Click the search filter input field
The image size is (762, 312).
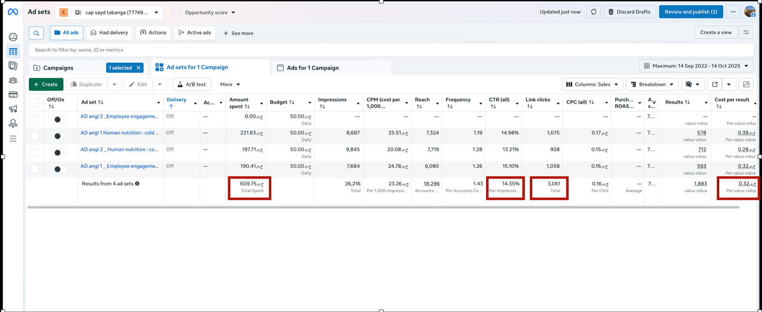[356, 50]
